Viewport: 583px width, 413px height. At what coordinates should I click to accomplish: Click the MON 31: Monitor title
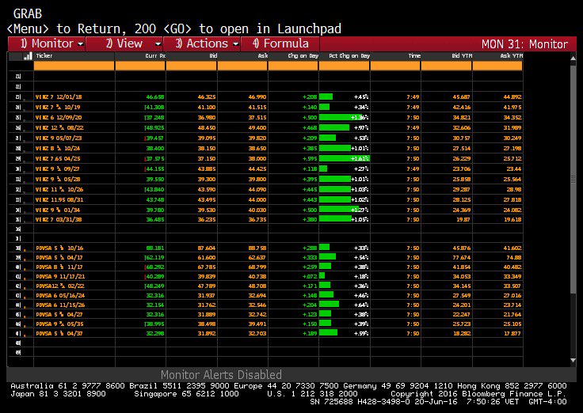click(x=524, y=44)
